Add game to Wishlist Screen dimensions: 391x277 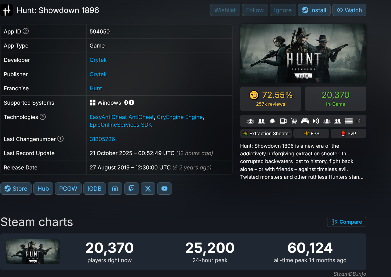tap(225, 10)
